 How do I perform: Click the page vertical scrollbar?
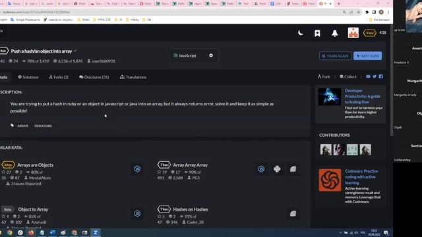pos(392,80)
